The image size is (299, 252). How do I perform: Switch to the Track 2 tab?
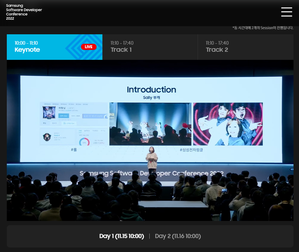click(x=246, y=47)
